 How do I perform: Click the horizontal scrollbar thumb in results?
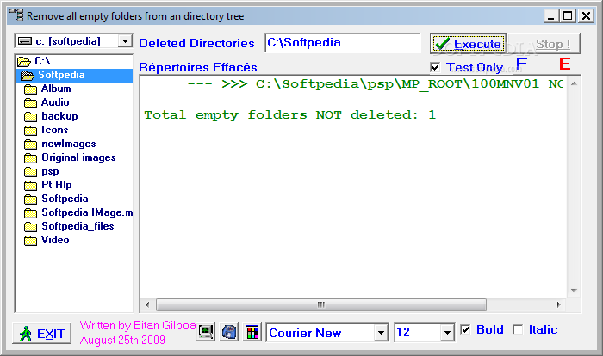click(321, 304)
